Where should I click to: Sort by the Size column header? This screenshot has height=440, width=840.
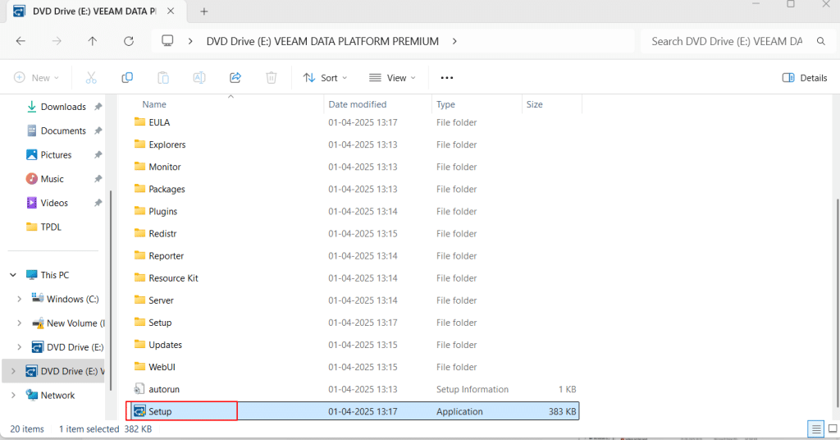[x=534, y=104]
